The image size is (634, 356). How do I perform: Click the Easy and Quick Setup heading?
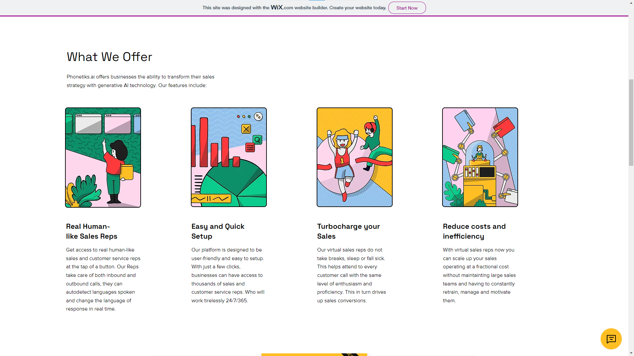218,231
